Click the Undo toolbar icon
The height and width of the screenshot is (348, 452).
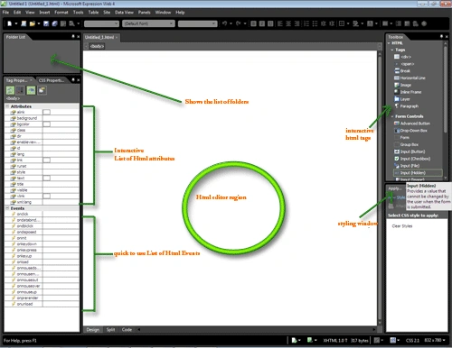coord(224,23)
